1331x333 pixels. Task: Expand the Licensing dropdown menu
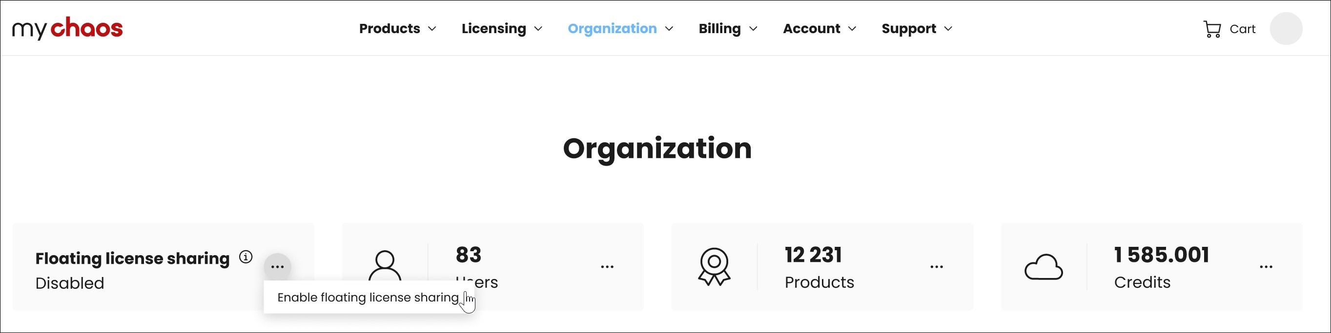pyautogui.click(x=501, y=29)
